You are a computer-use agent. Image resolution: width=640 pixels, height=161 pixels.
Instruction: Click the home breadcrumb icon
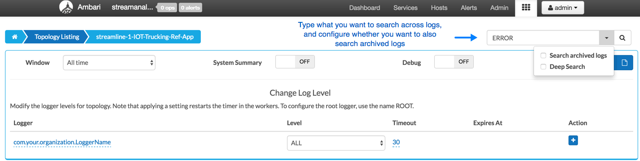(x=14, y=37)
